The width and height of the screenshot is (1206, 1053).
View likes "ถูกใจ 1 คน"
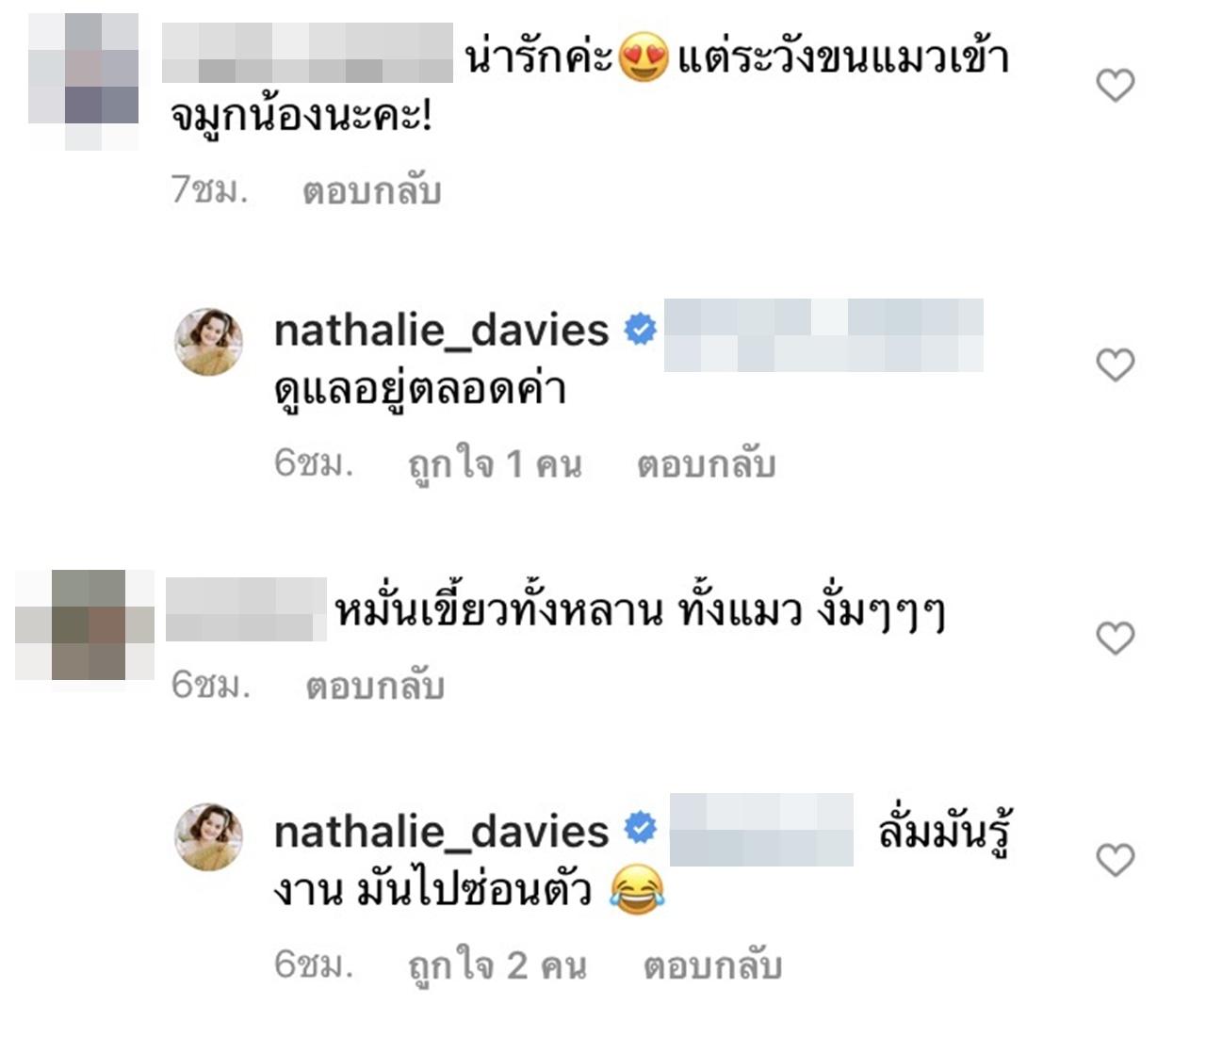coord(496,464)
